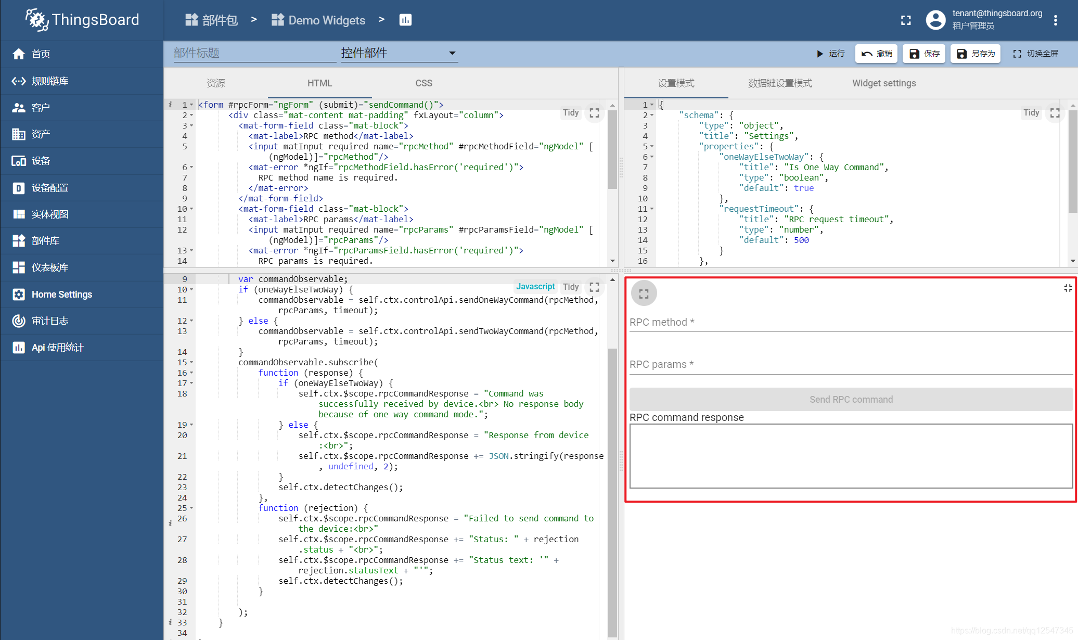
Task: Collapse the widget preview panel icon
Action: click(x=1068, y=288)
